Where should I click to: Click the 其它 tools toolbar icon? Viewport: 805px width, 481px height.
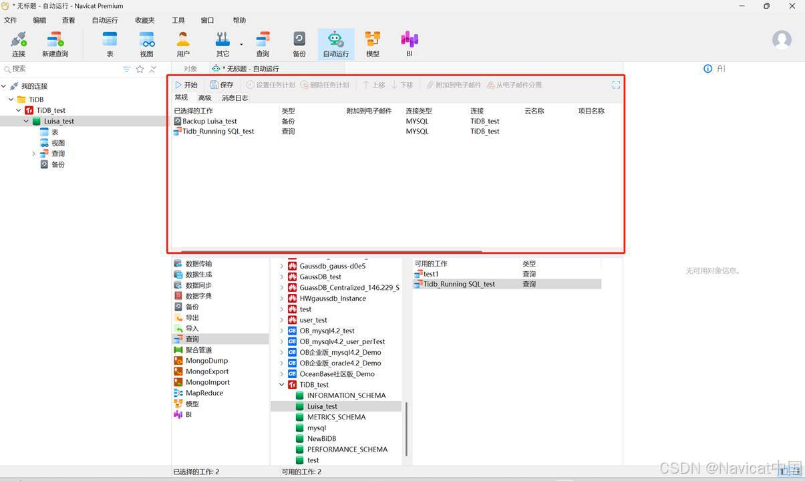point(222,43)
